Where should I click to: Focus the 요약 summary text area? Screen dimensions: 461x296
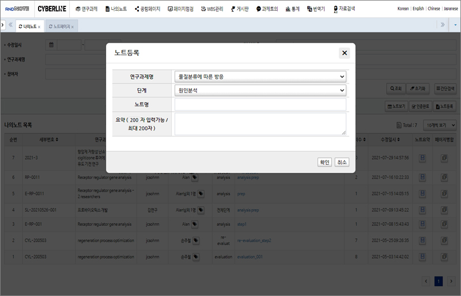coord(260,124)
